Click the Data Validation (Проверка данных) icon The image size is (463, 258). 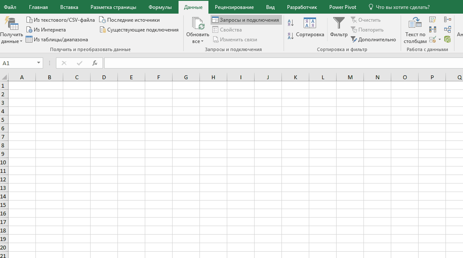[x=433, y=39]
